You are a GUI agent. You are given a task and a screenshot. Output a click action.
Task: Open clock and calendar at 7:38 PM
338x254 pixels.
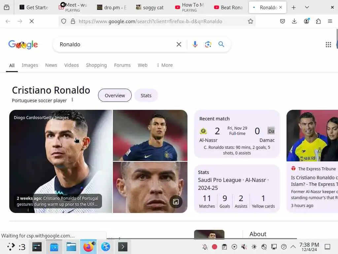[309, 247]
